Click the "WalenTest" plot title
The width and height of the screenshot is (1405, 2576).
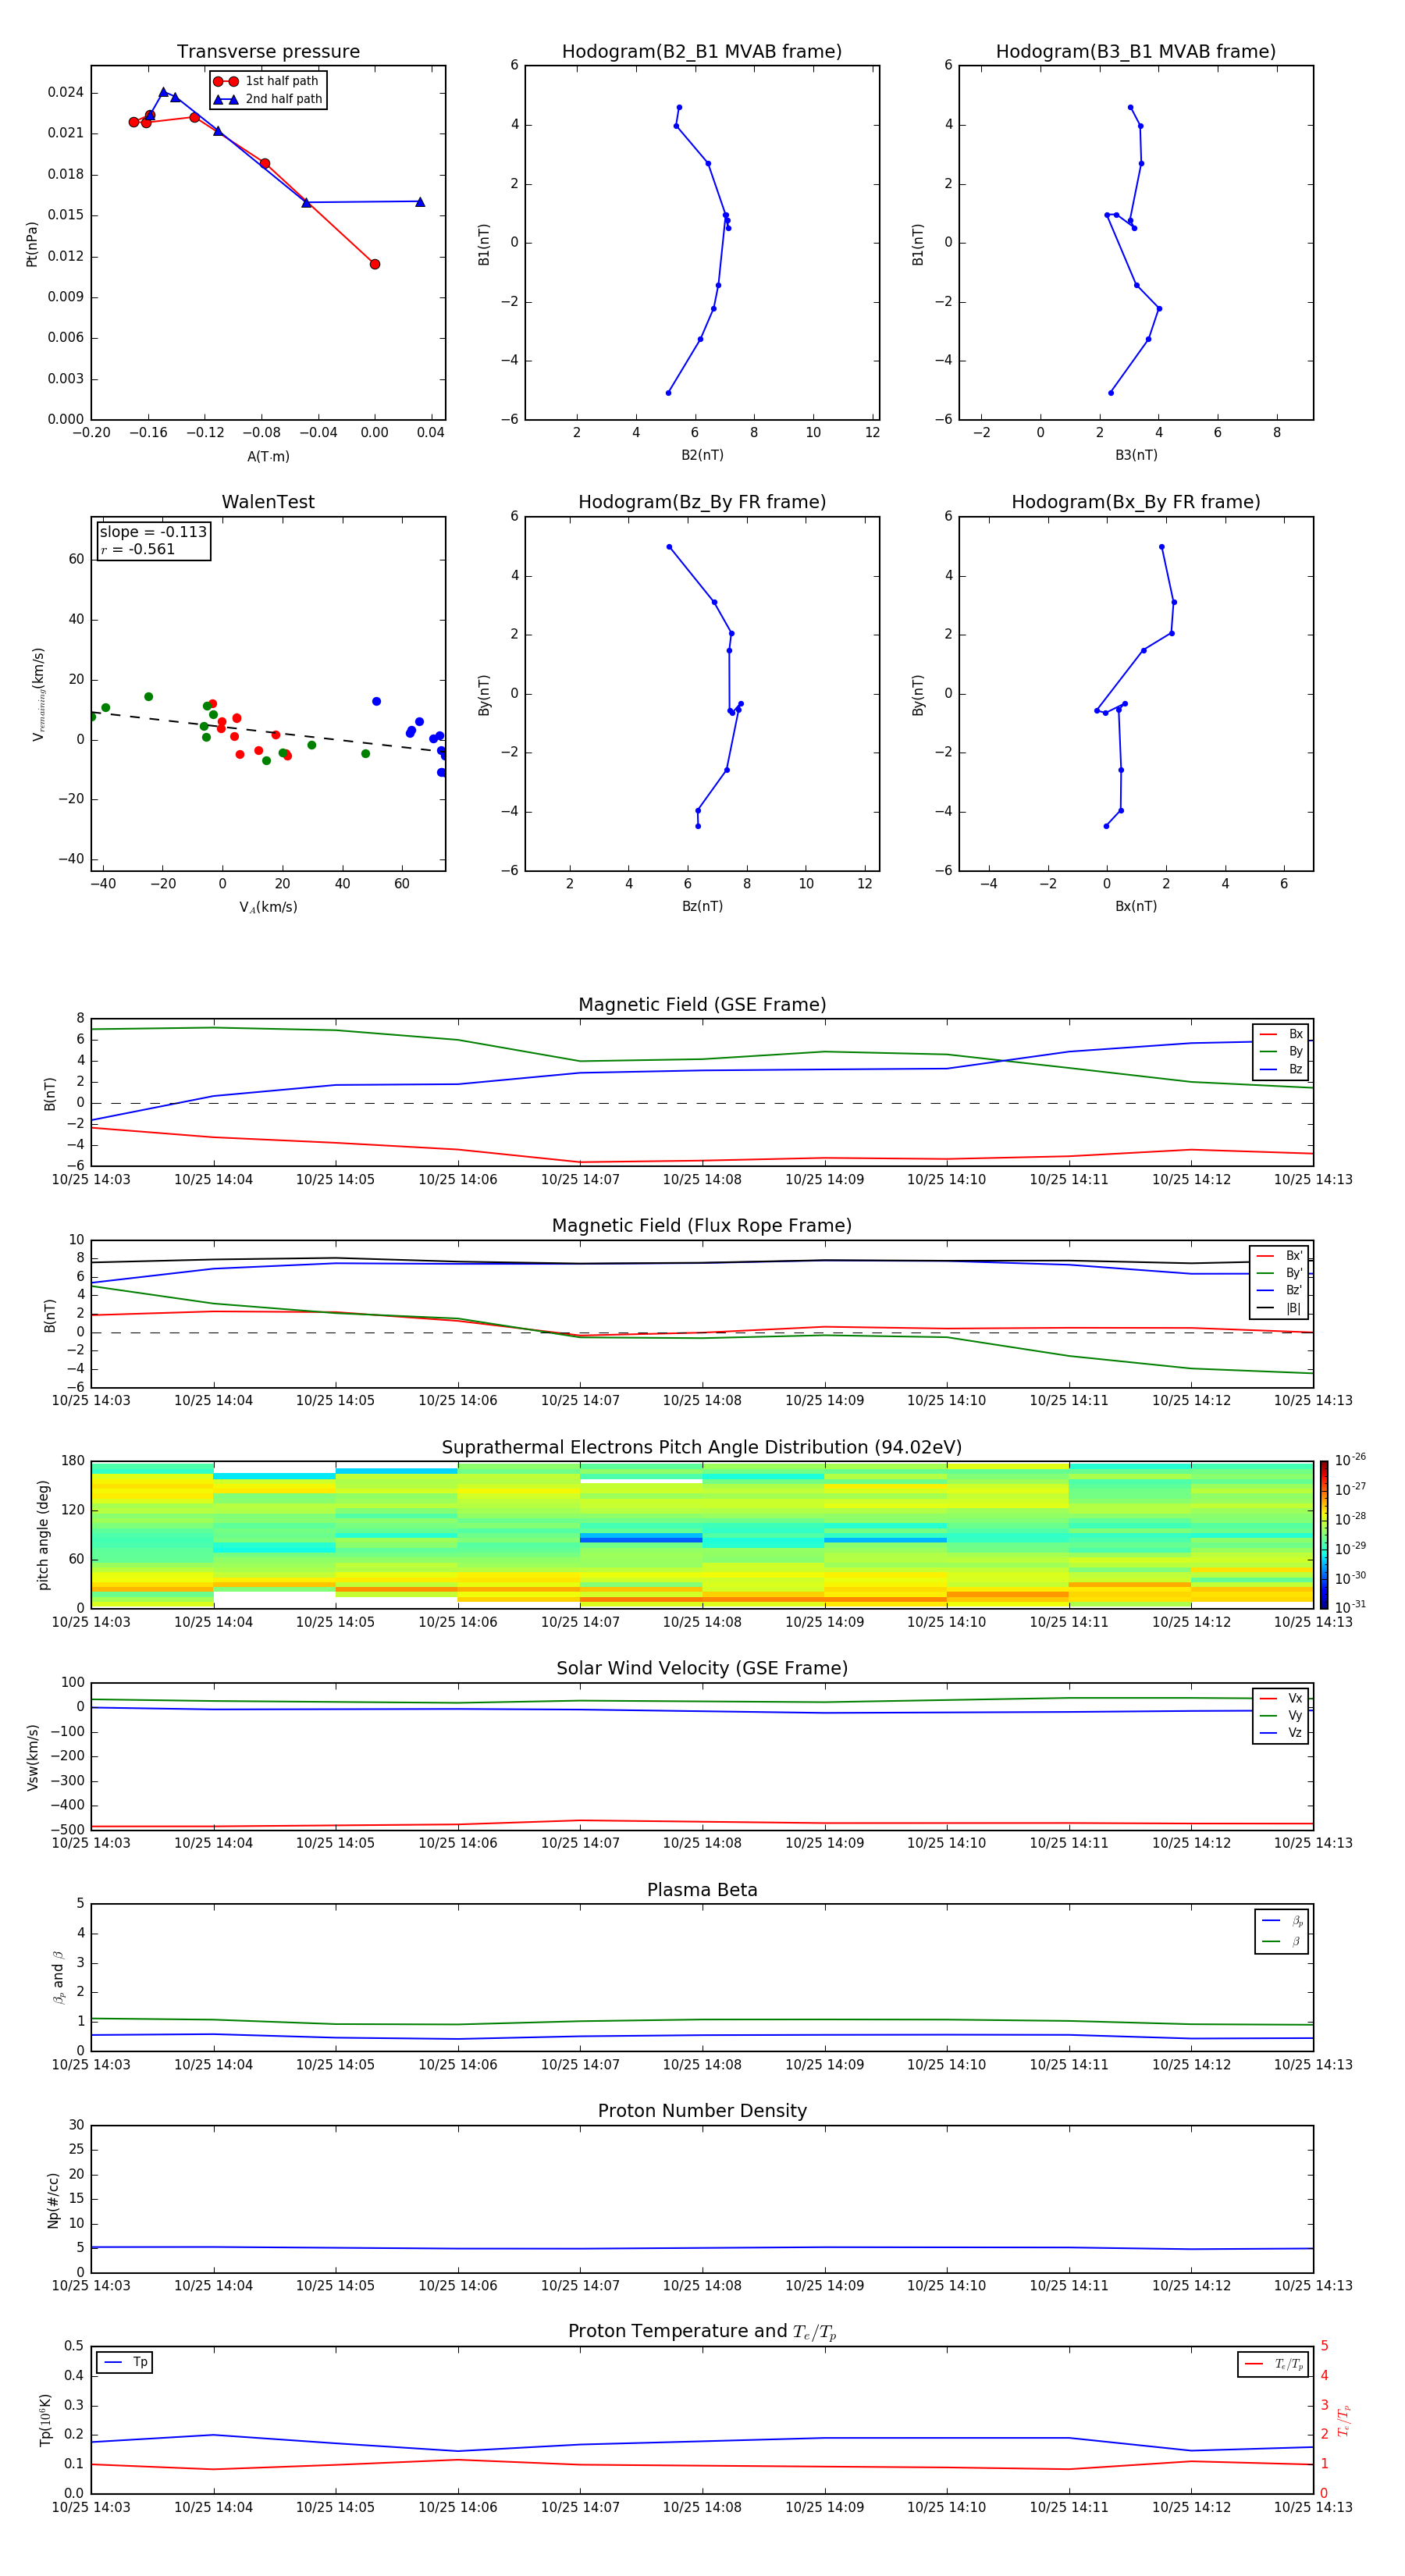268,502
